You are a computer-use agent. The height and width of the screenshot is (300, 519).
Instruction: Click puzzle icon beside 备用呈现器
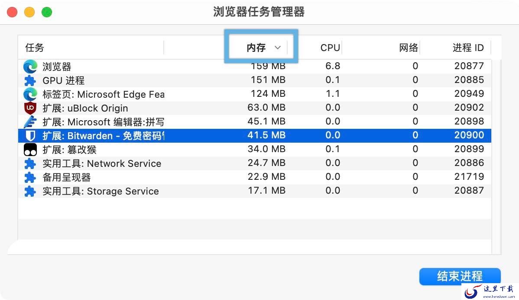click(x=30, y=177)
